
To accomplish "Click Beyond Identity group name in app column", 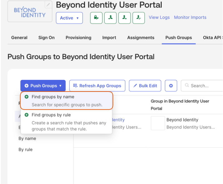I will point(182,120).
